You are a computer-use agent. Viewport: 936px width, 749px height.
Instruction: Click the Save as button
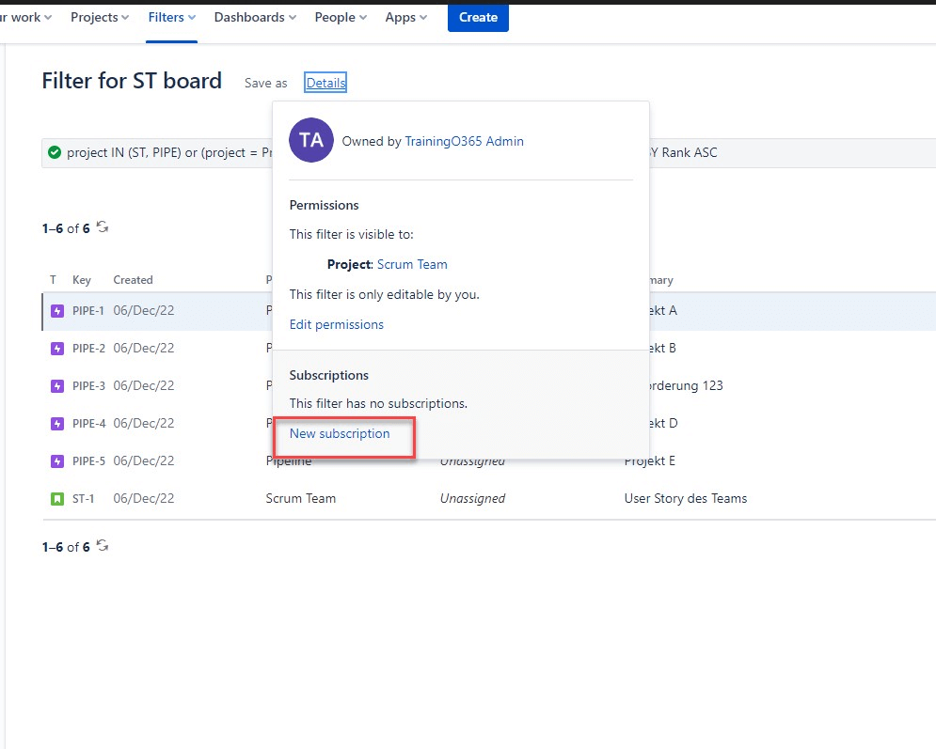click(265, 83)
